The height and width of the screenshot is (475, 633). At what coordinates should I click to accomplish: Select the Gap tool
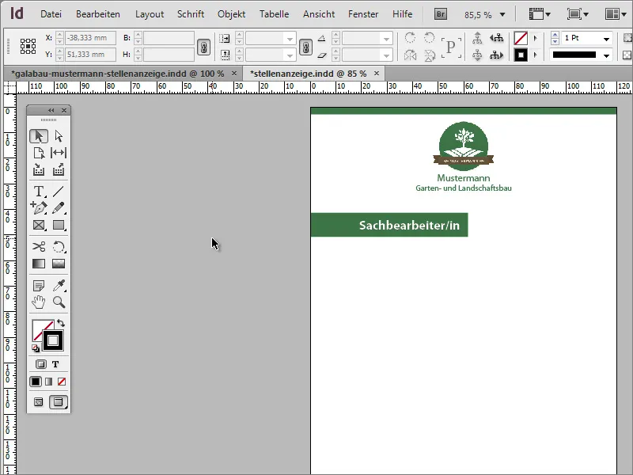tap(59, 153)
